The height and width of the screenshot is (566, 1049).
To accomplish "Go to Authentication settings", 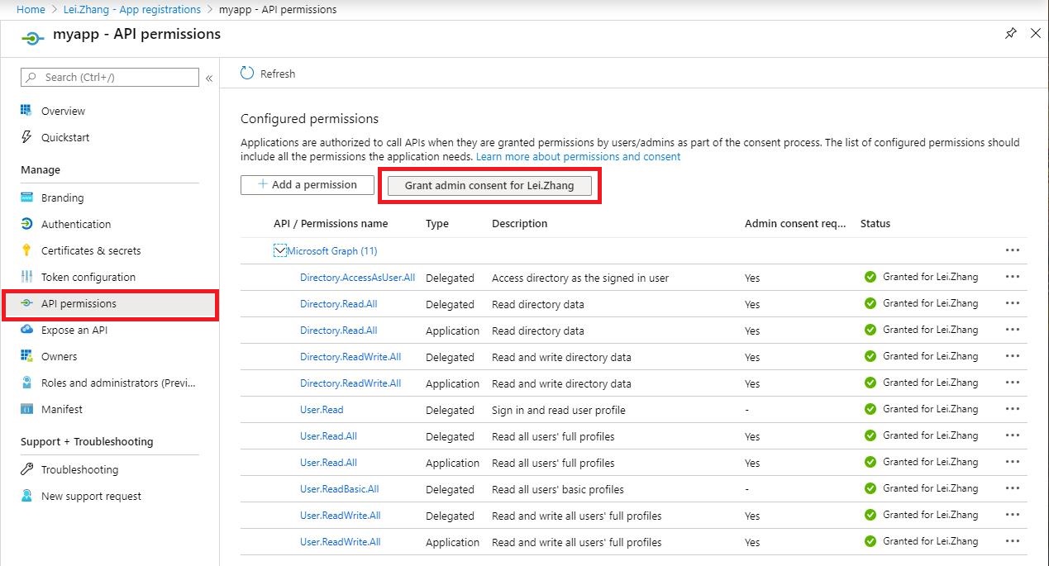I will click(76, 224).
